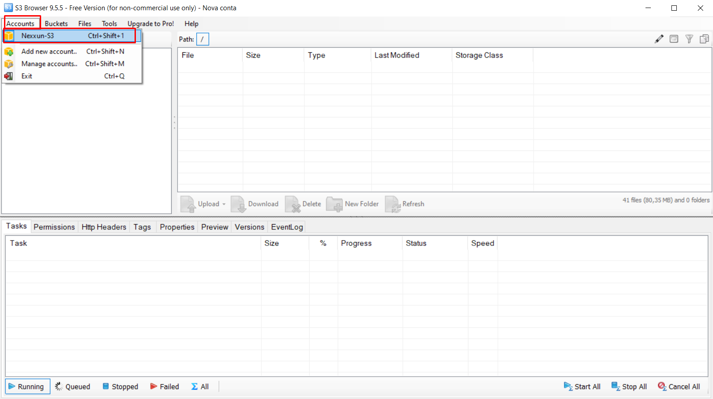Sort by the Type column header
The width and height of the screenshot is (713, 399).
[338, 55]
